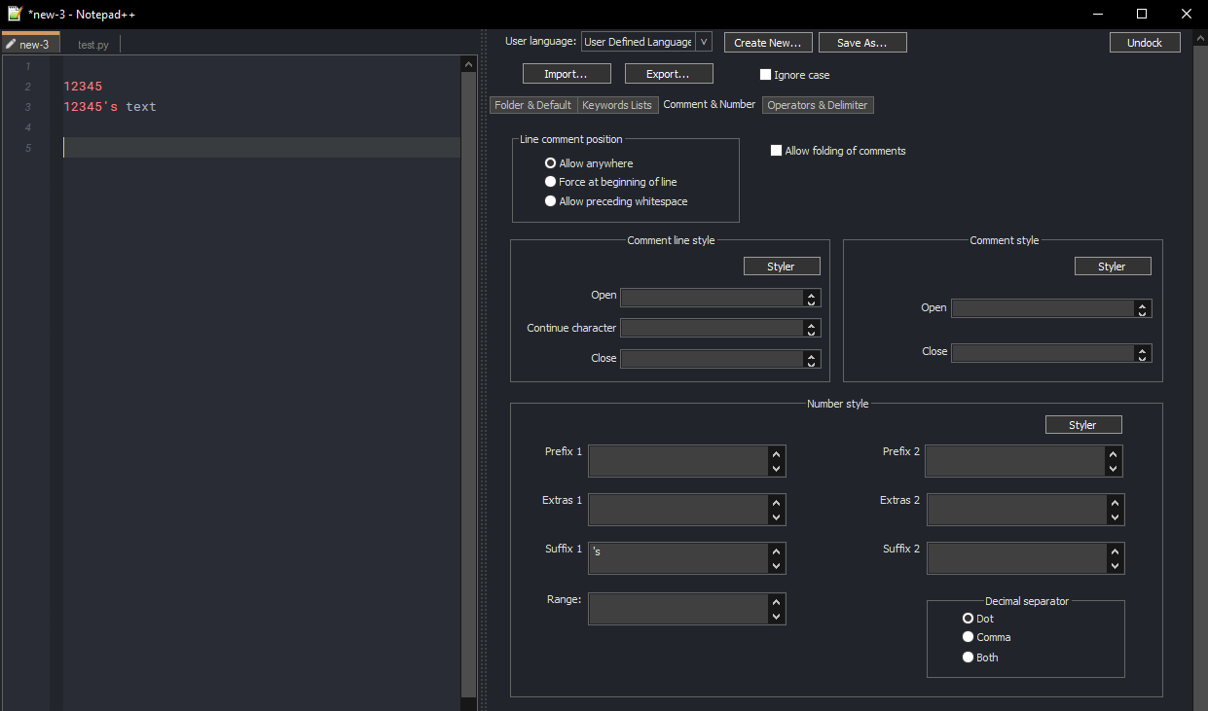Viewport: 1208px width, 711px height.
Task: Enable the Ignore case checkbox
Action: (765, 74)
